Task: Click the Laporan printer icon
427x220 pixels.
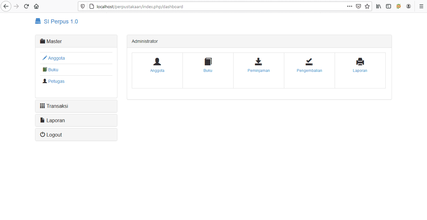Action: pos(360,62)
